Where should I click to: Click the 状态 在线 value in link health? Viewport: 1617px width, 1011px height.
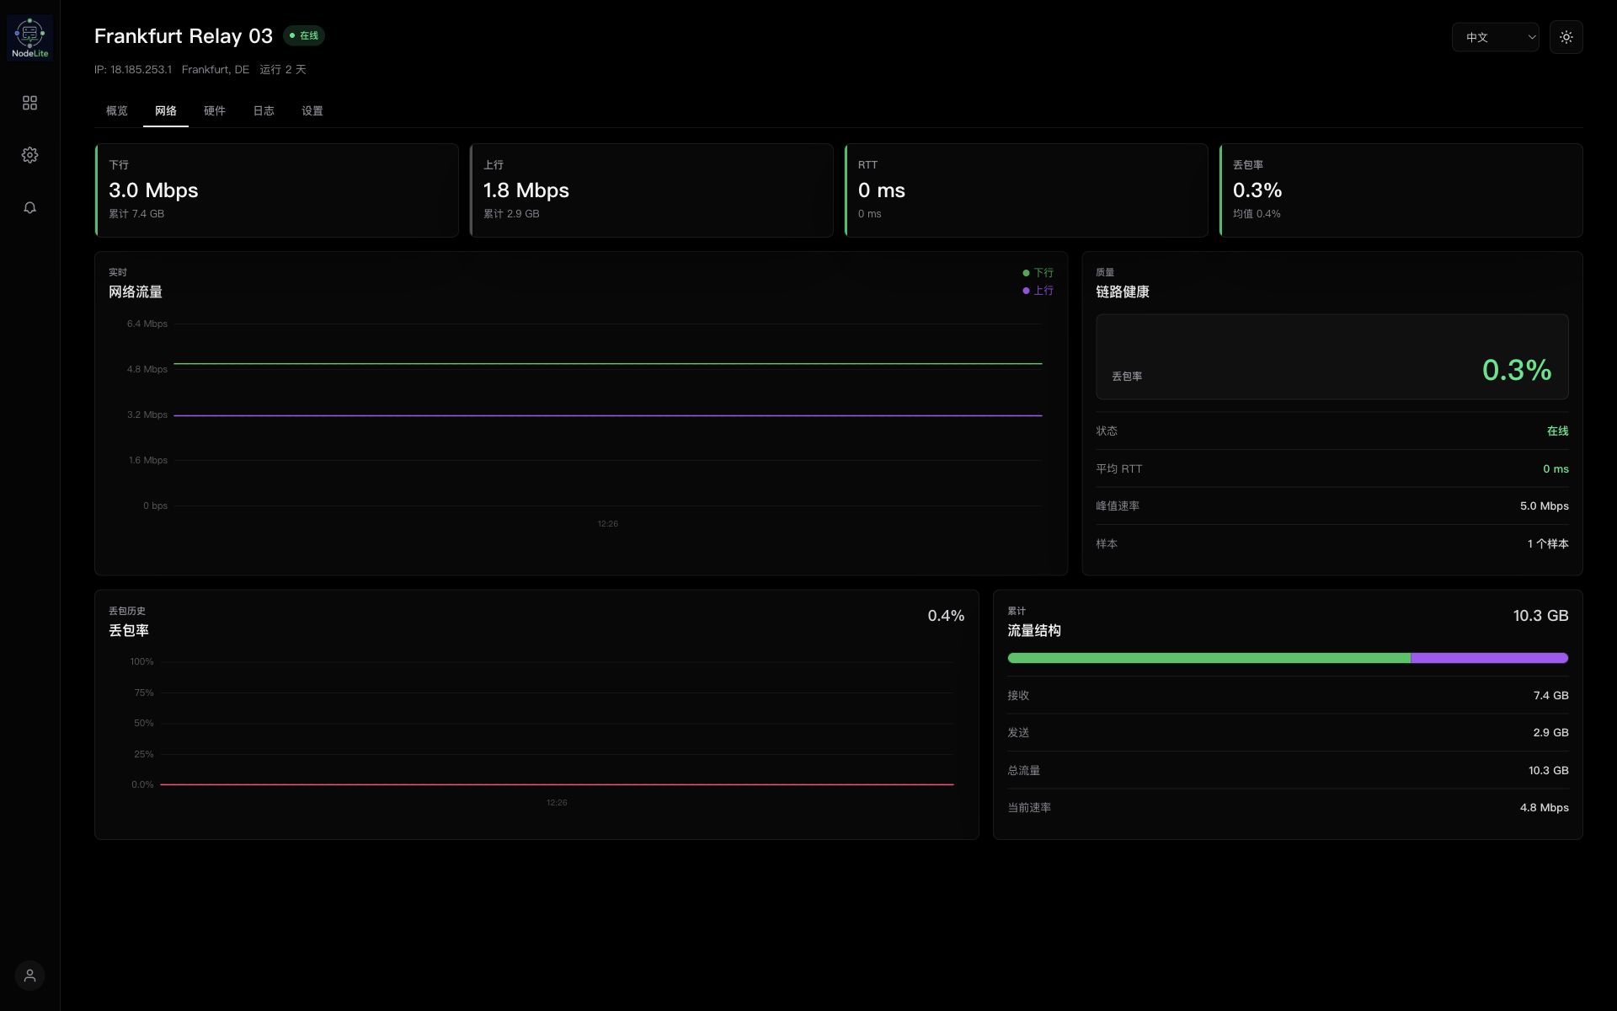tap(1557, 431)
